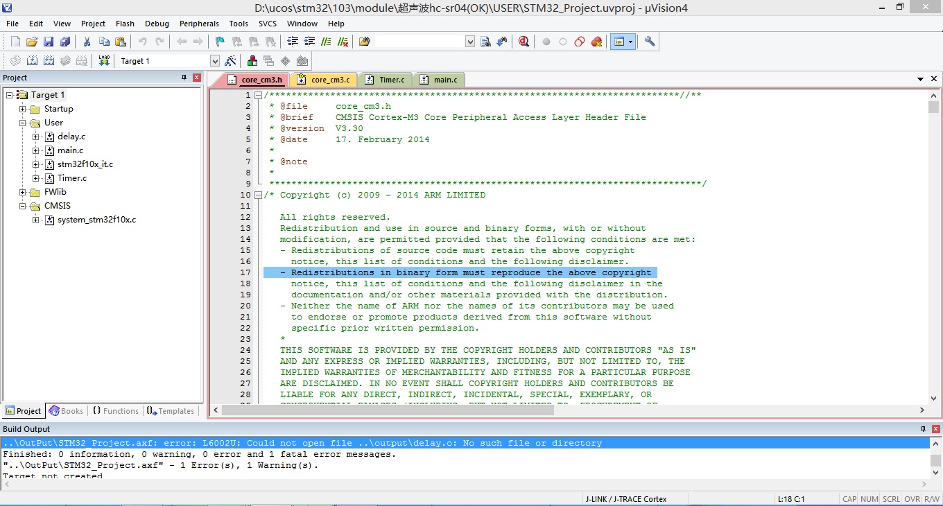943x506 pixels.
Task: Expand the Startup folder
Action: click(23, 109)
